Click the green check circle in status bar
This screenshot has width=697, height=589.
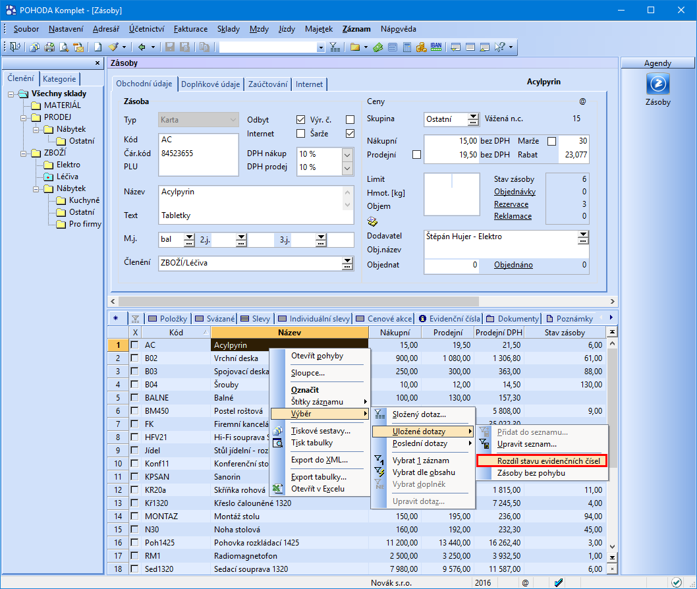coord(676,582)
